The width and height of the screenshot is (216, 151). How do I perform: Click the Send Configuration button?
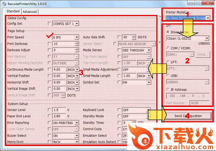pyautogui.click(x=188, y=116)
